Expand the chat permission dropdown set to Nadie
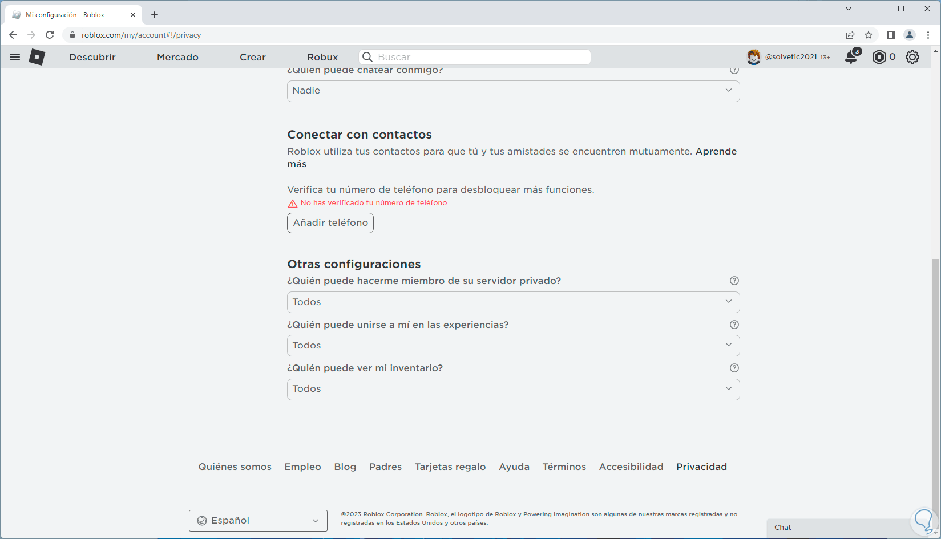The width and height of the screenshot is (941, 539). pyautogui.click(x=513, y=91)
